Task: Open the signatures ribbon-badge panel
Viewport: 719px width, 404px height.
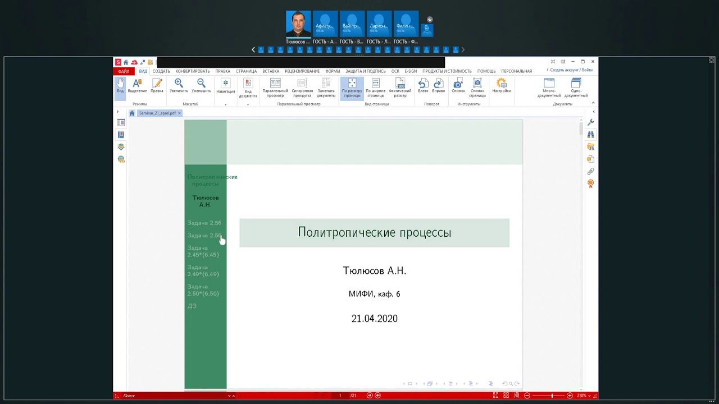Action: pyautogui.click(x=590, y=183)
